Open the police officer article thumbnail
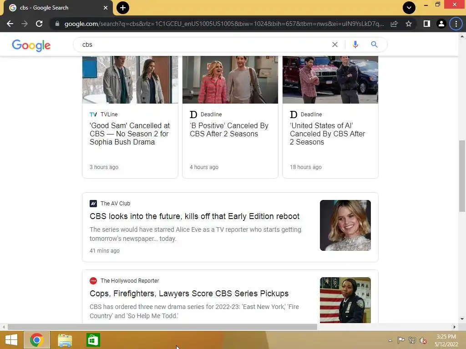The height and width of the screenshot is (349, 466). point(345,300)
